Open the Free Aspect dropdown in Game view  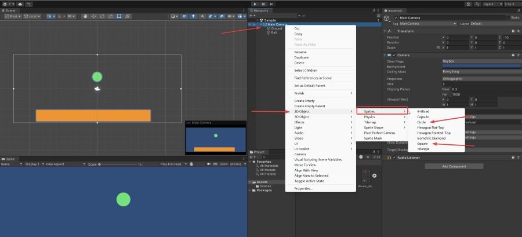coord(66,164)
